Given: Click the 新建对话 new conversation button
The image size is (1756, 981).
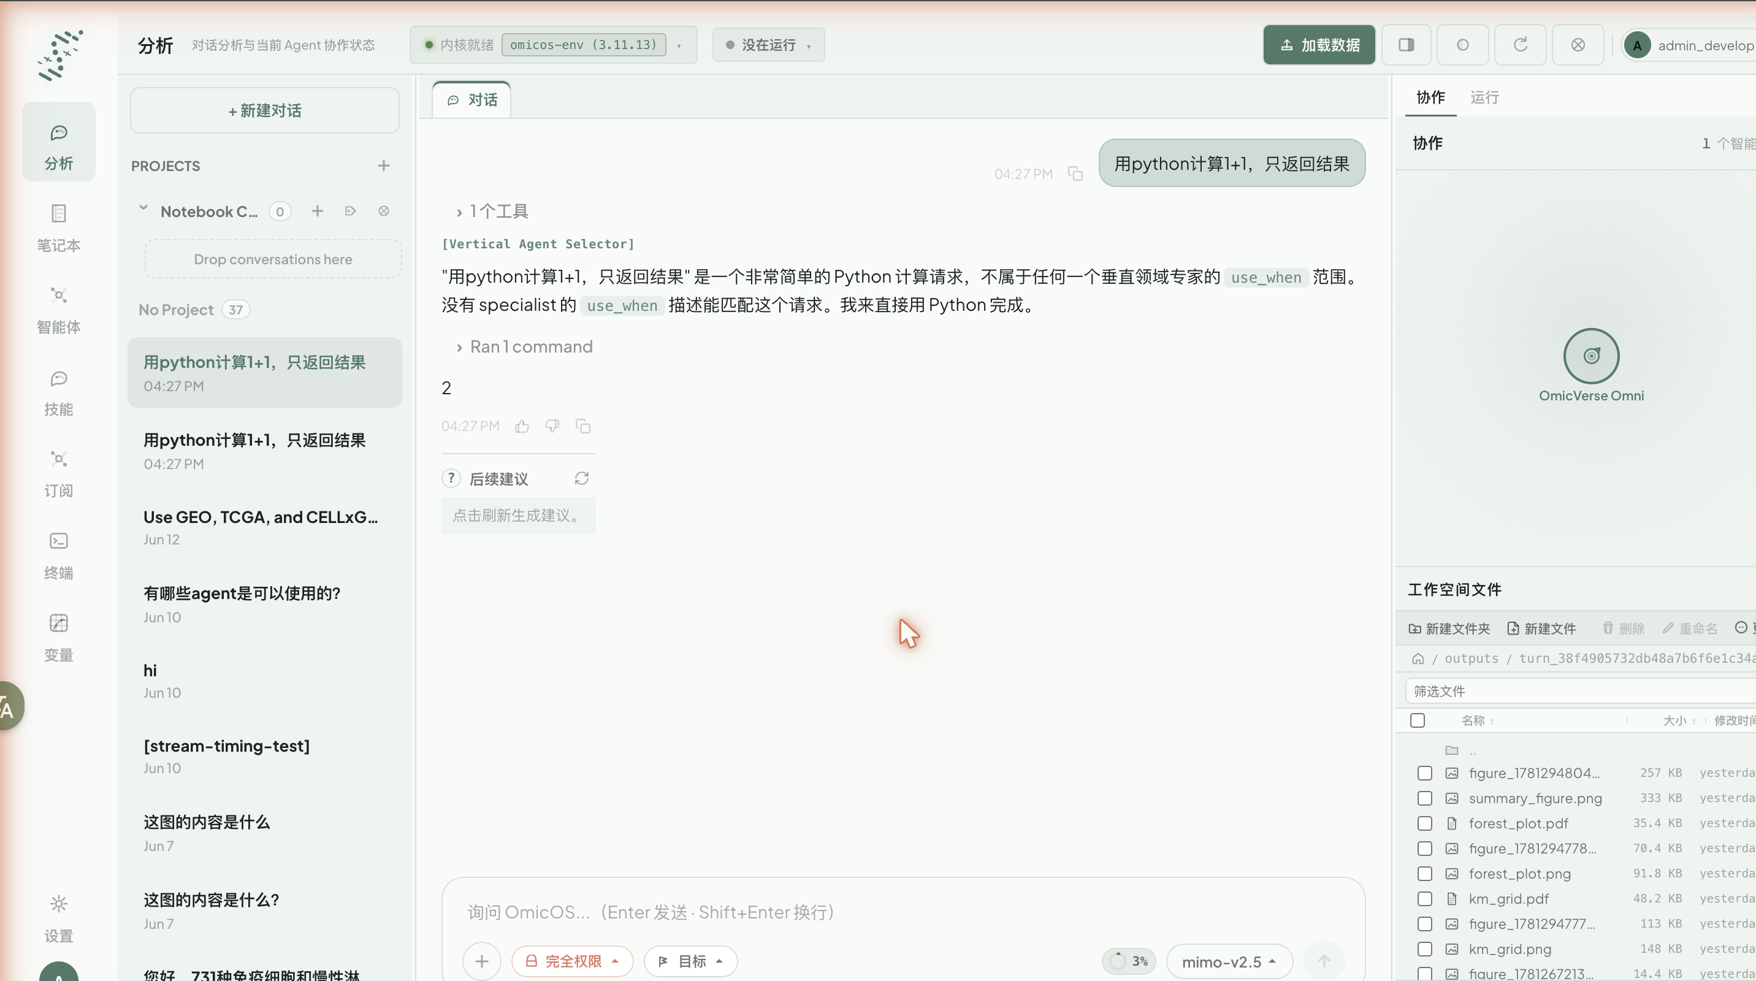Looking at the screenshot, I should (264, 110).
